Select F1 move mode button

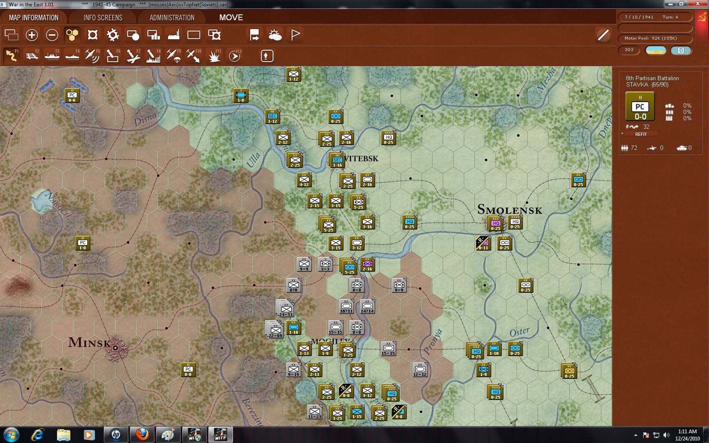(x=11, y=56)
